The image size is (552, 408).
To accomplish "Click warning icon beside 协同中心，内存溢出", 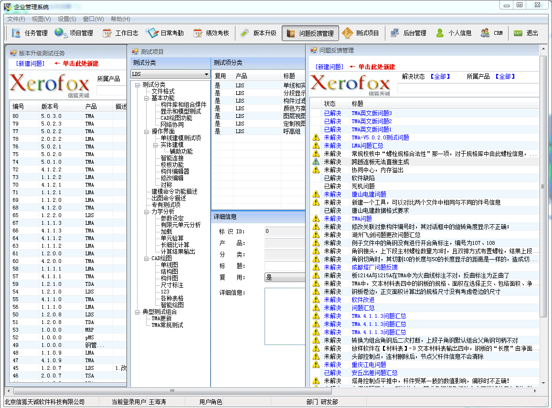I will pyautogui.click(x=316, y=170).
